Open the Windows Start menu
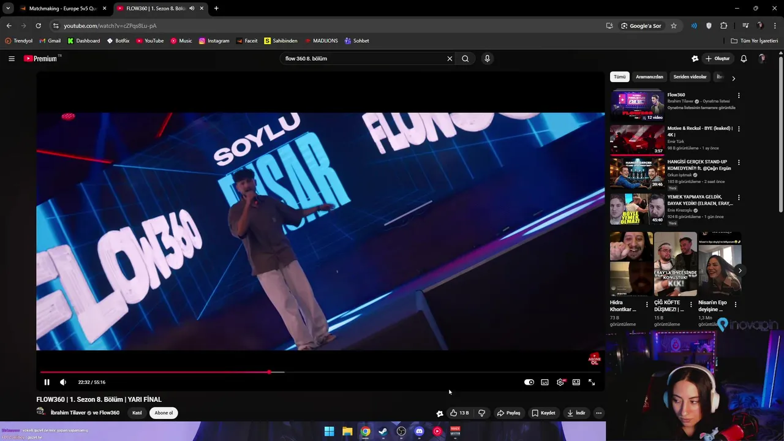Image resolution: width=784 pixels, height=441 pixels. point(330,431)
